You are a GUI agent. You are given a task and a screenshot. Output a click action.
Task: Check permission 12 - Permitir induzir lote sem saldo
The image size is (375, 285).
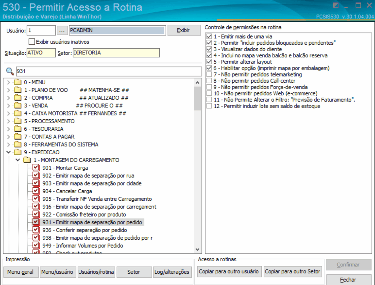coord(209,106)
